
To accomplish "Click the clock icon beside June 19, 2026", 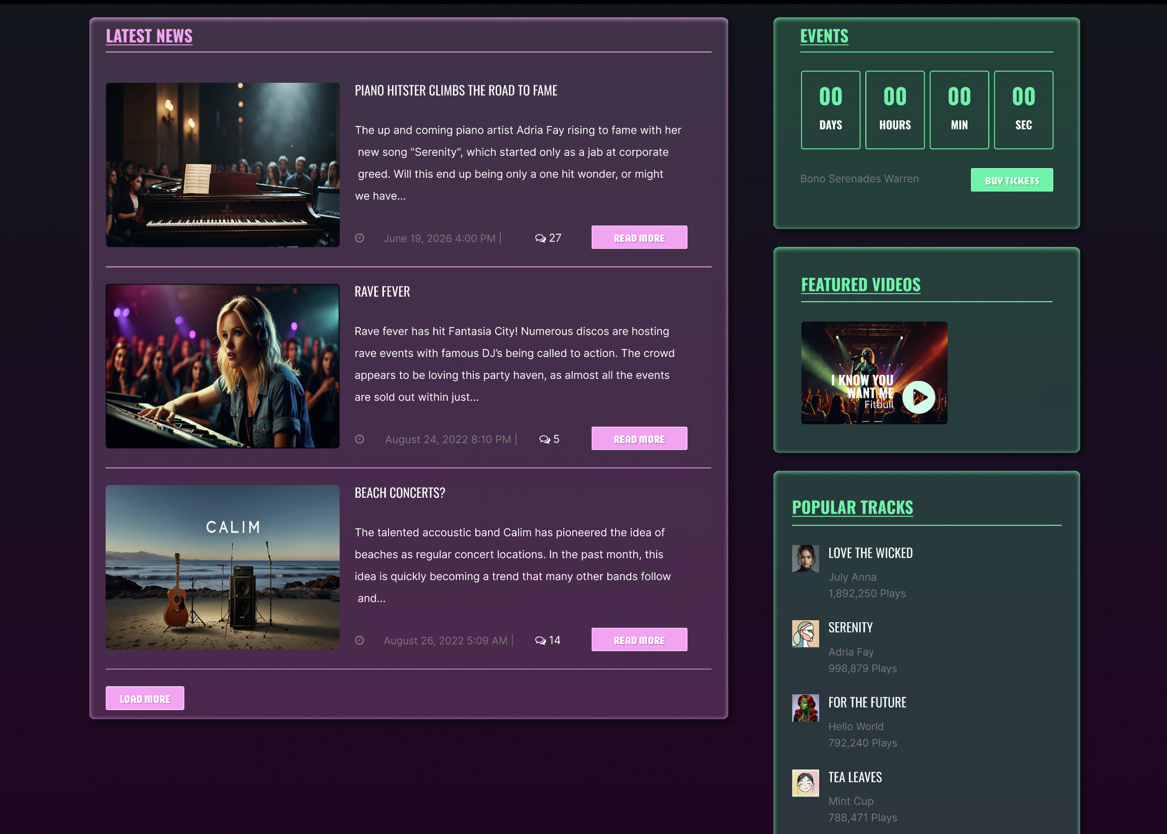I will point(360,238).
